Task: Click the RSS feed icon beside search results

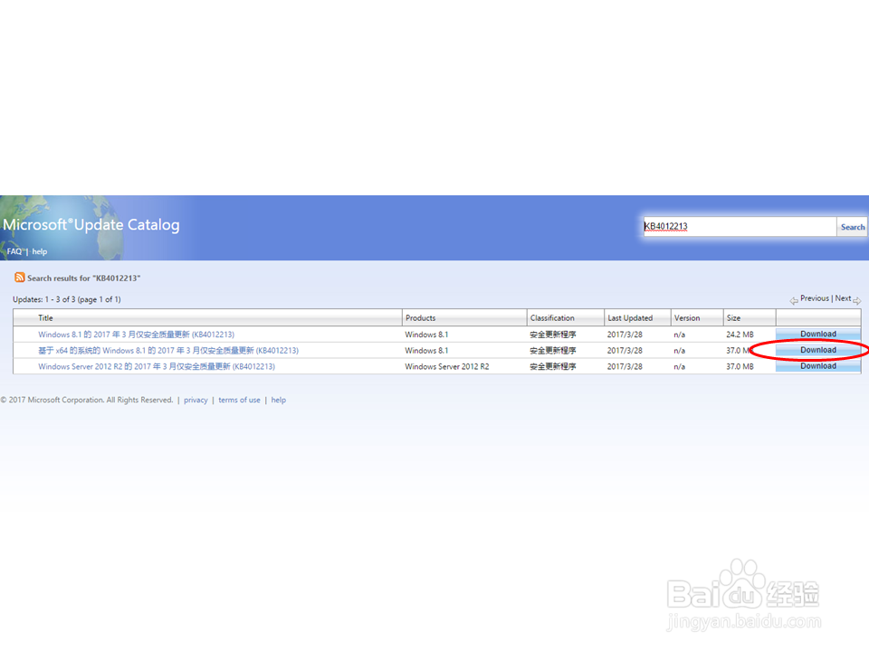Action: click(x=20, y=278)
